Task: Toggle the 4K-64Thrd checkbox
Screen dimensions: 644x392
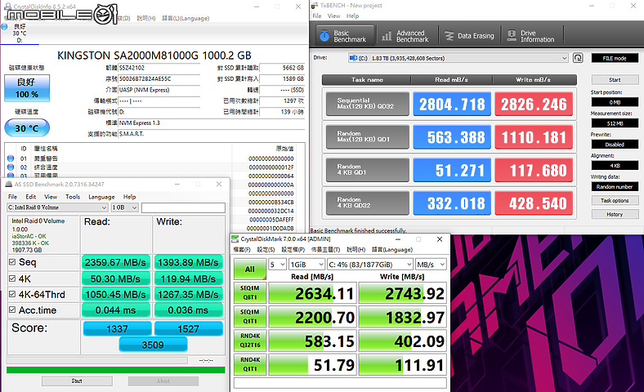Action: pyautogui.click(x=12, y=294)
